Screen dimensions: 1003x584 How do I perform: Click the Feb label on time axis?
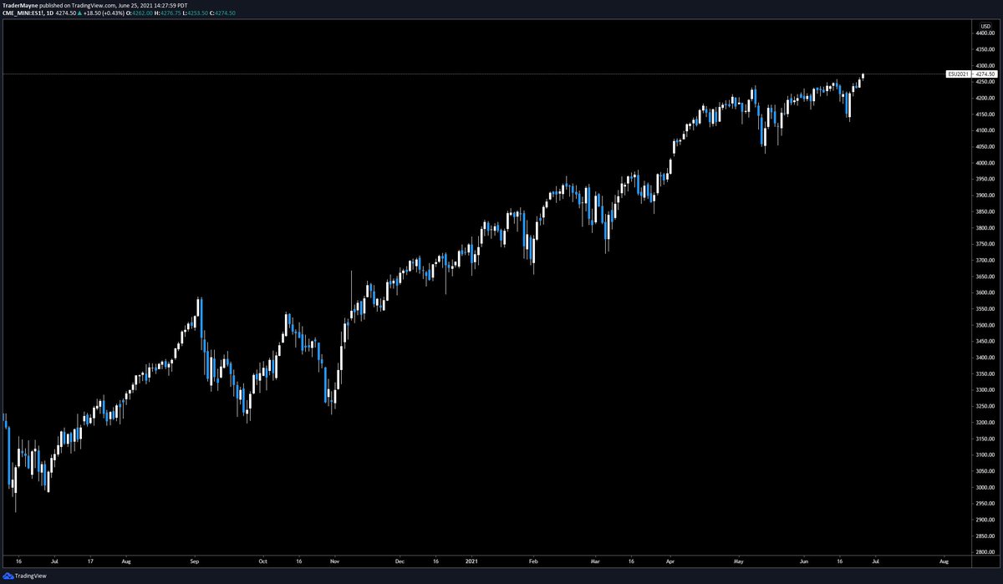click(535, 563)
